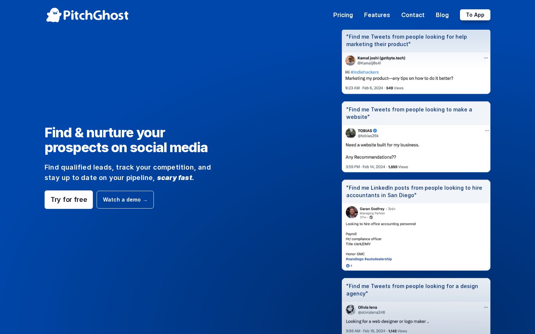Screen dimensions: 535x334
Task: Click the TOBIAS verified badge
Action: click(375, 131)
